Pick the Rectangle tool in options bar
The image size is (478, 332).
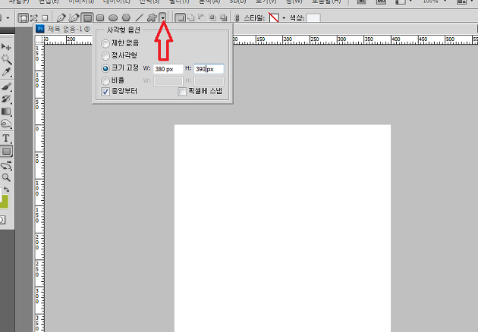point(87,18)
